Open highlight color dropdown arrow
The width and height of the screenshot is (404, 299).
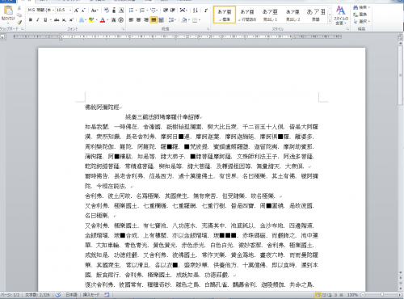coord(96,19)
